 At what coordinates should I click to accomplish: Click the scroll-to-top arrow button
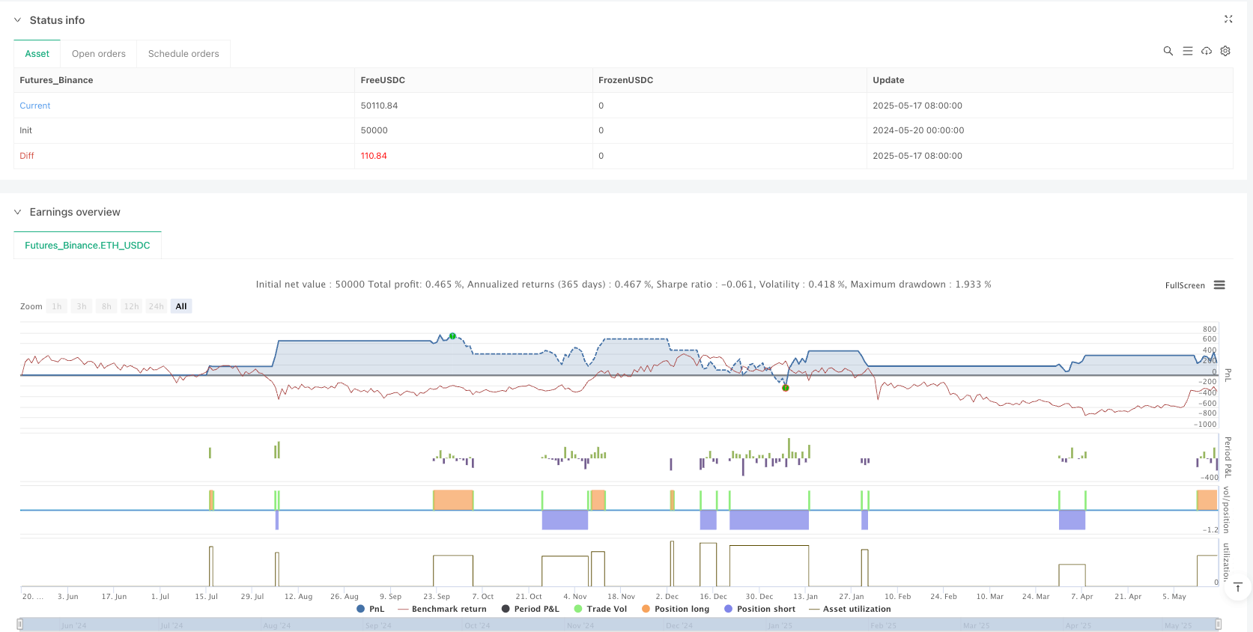[1238, 587]
